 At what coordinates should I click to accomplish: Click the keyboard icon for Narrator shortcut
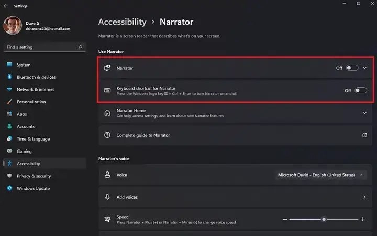[107, 90]
